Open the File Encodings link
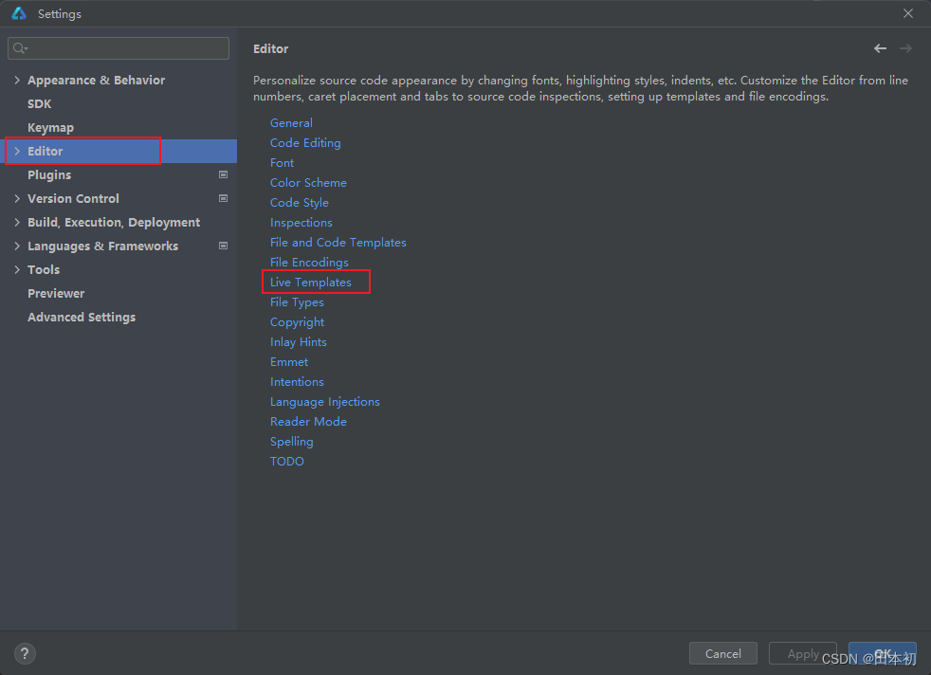 pos(309,263)
